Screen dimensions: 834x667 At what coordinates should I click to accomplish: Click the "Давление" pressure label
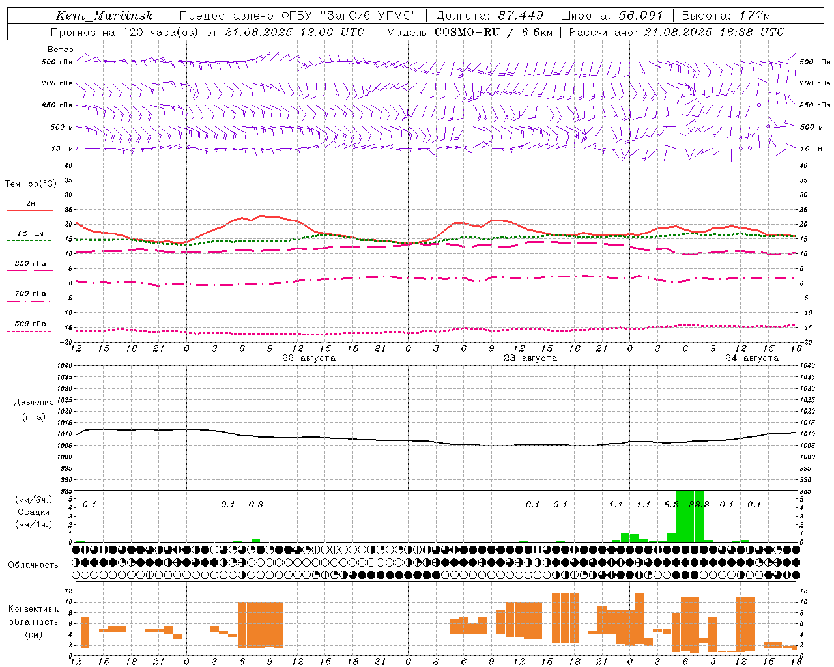tap(34, 403)
